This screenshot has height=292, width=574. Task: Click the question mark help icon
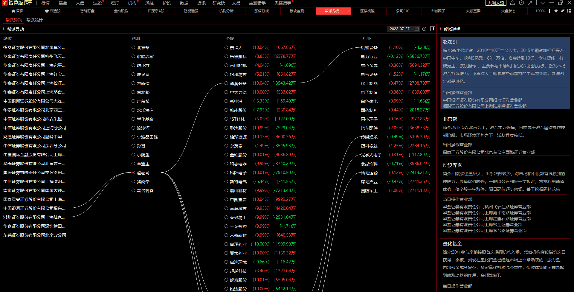(x=424, y=29)
